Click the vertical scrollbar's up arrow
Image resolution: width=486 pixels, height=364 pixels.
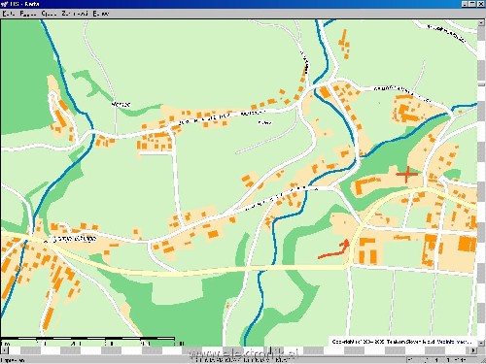tap(481, 23)
